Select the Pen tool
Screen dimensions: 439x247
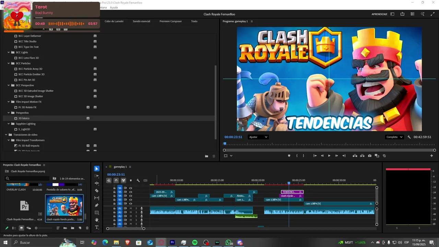(97, 205)
